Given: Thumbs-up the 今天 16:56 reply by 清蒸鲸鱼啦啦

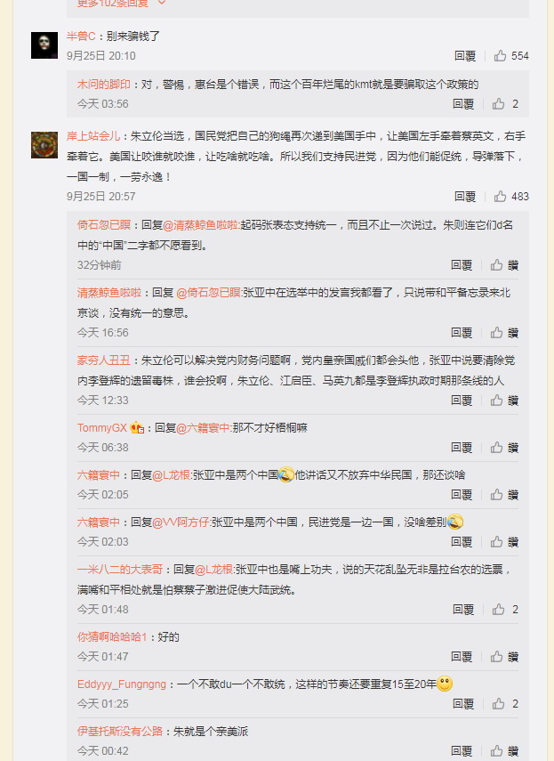Looking at the screenshot, I should coord(496,333).
